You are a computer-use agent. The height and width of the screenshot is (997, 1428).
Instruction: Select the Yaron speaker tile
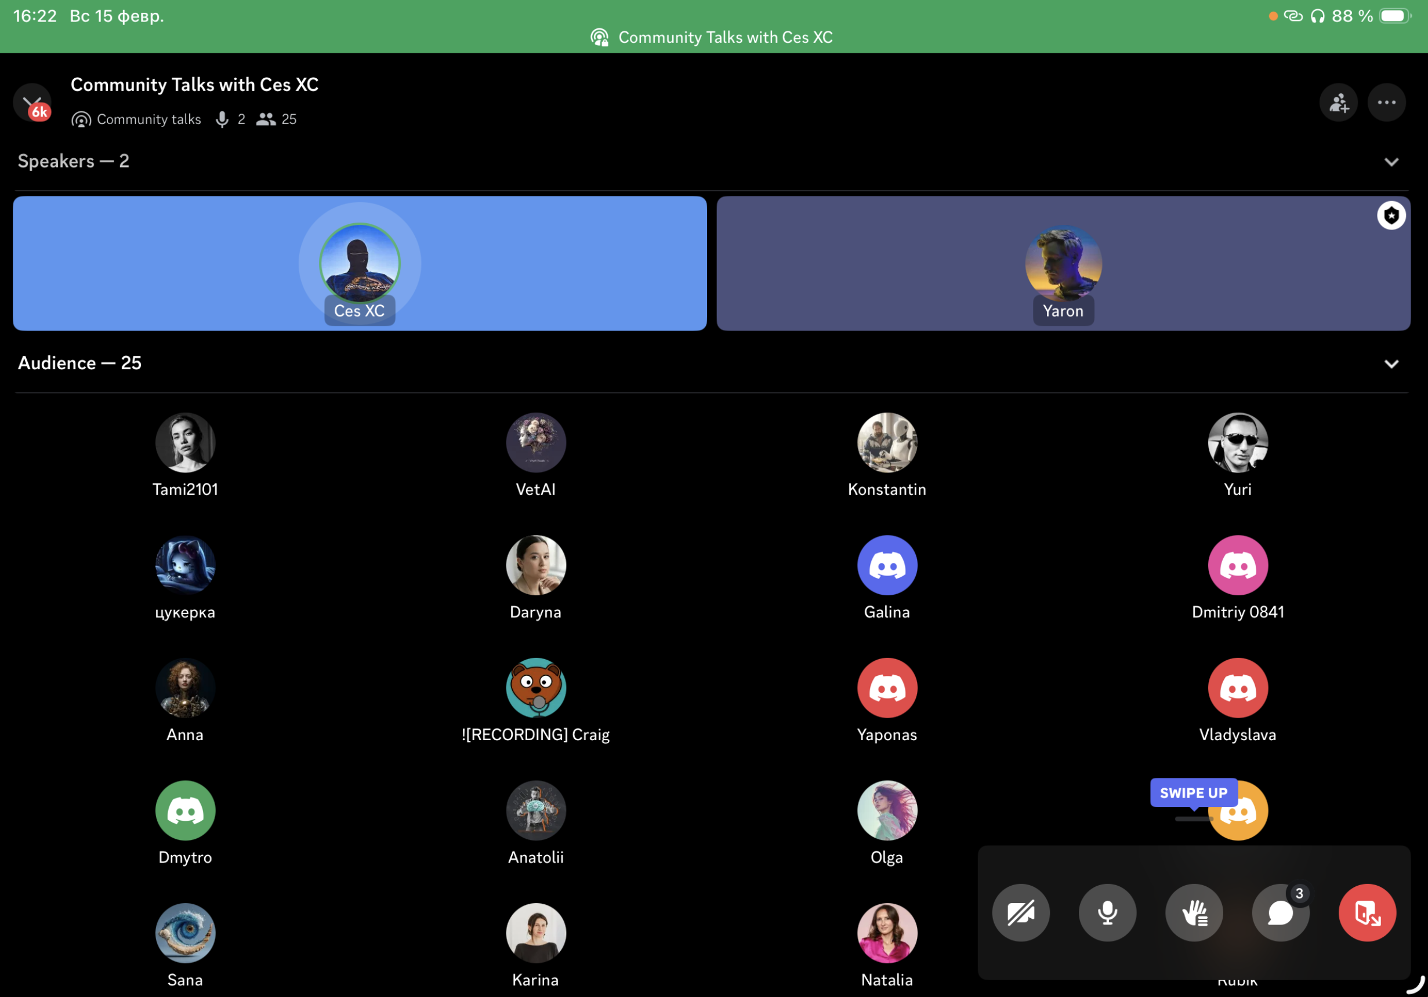1063,264
